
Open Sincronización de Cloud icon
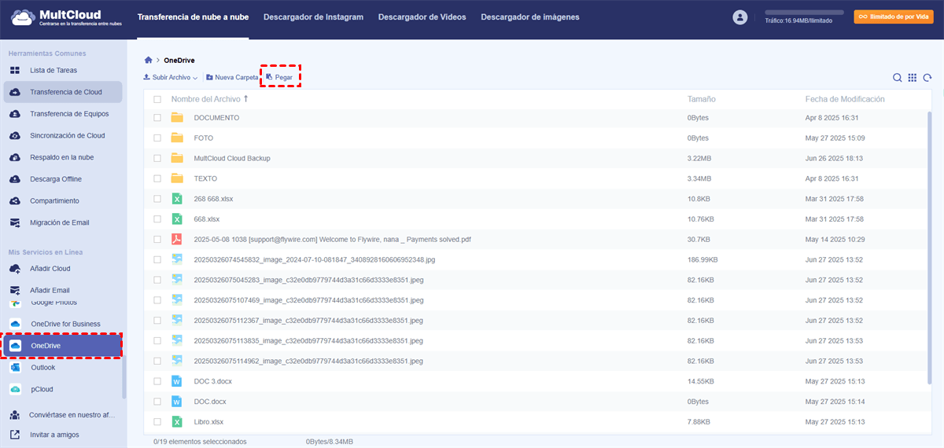coord(15,135)
